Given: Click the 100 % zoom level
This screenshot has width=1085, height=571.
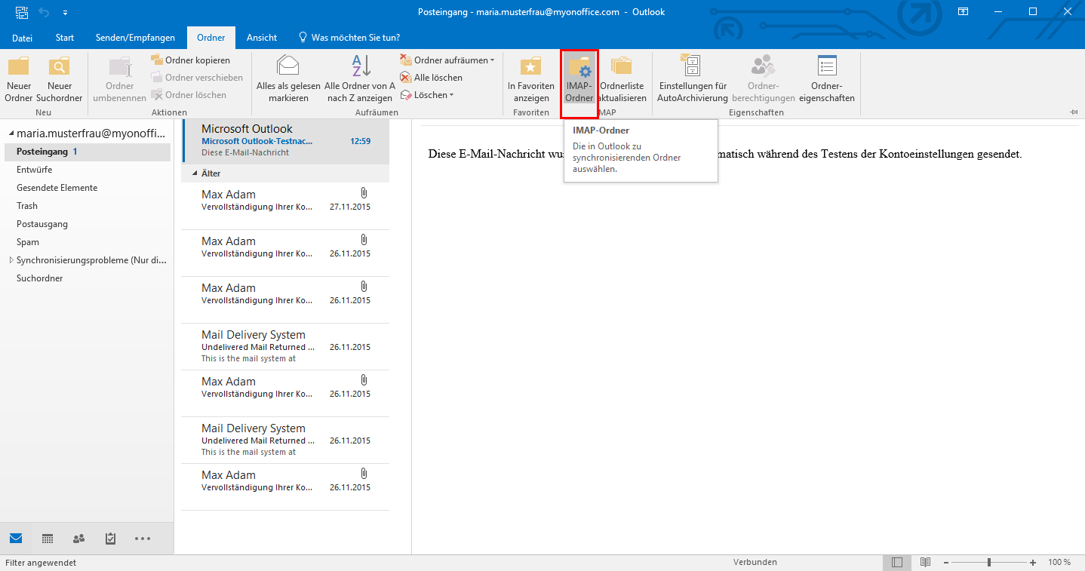Looking at the screenshot, I should [x=1059, y=563].
